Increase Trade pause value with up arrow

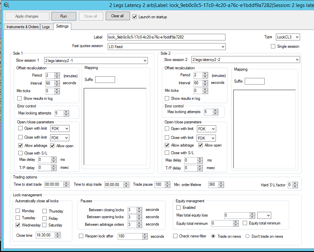[x=167, y=183]
